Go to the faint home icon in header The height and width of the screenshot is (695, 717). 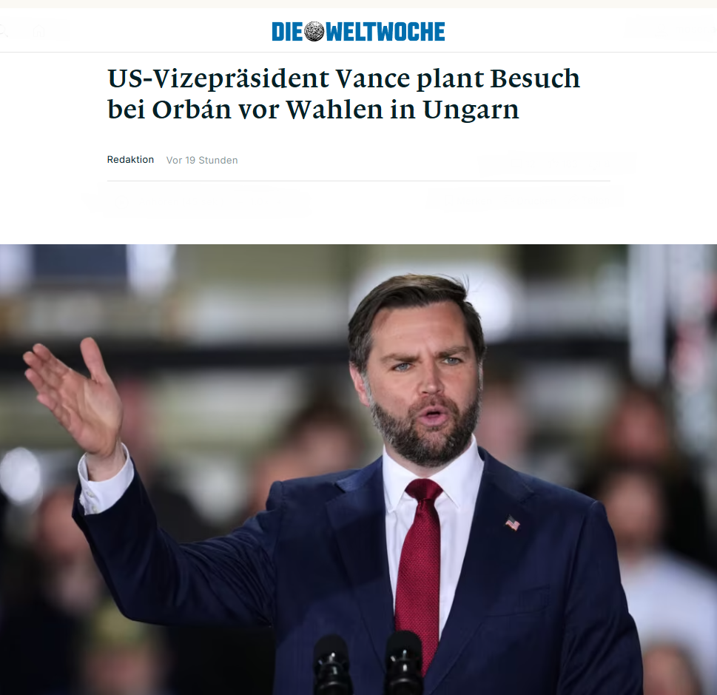[39, 31]
